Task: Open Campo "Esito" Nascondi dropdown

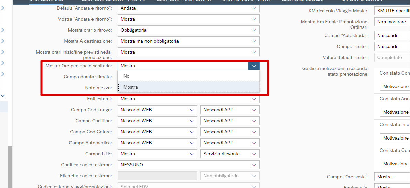Action: [x=392, y=46]
